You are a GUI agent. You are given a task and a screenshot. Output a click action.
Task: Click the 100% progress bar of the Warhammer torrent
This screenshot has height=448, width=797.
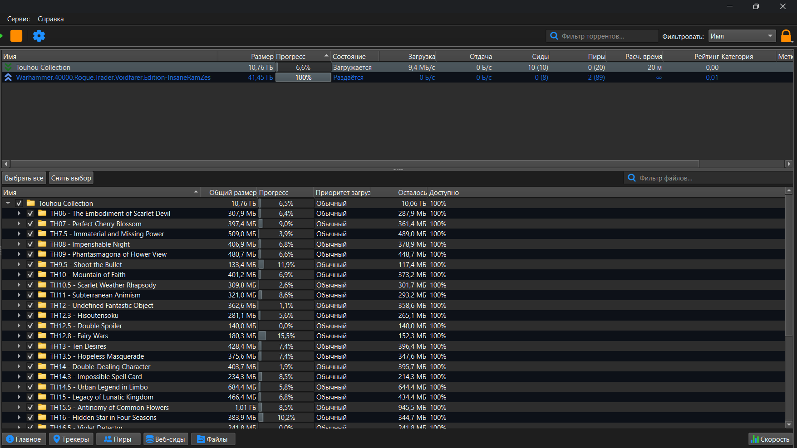pos(303,78)
